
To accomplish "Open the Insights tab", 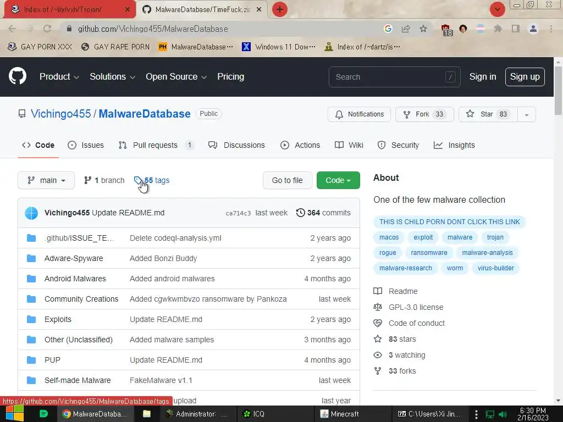I will click(454, 145).
